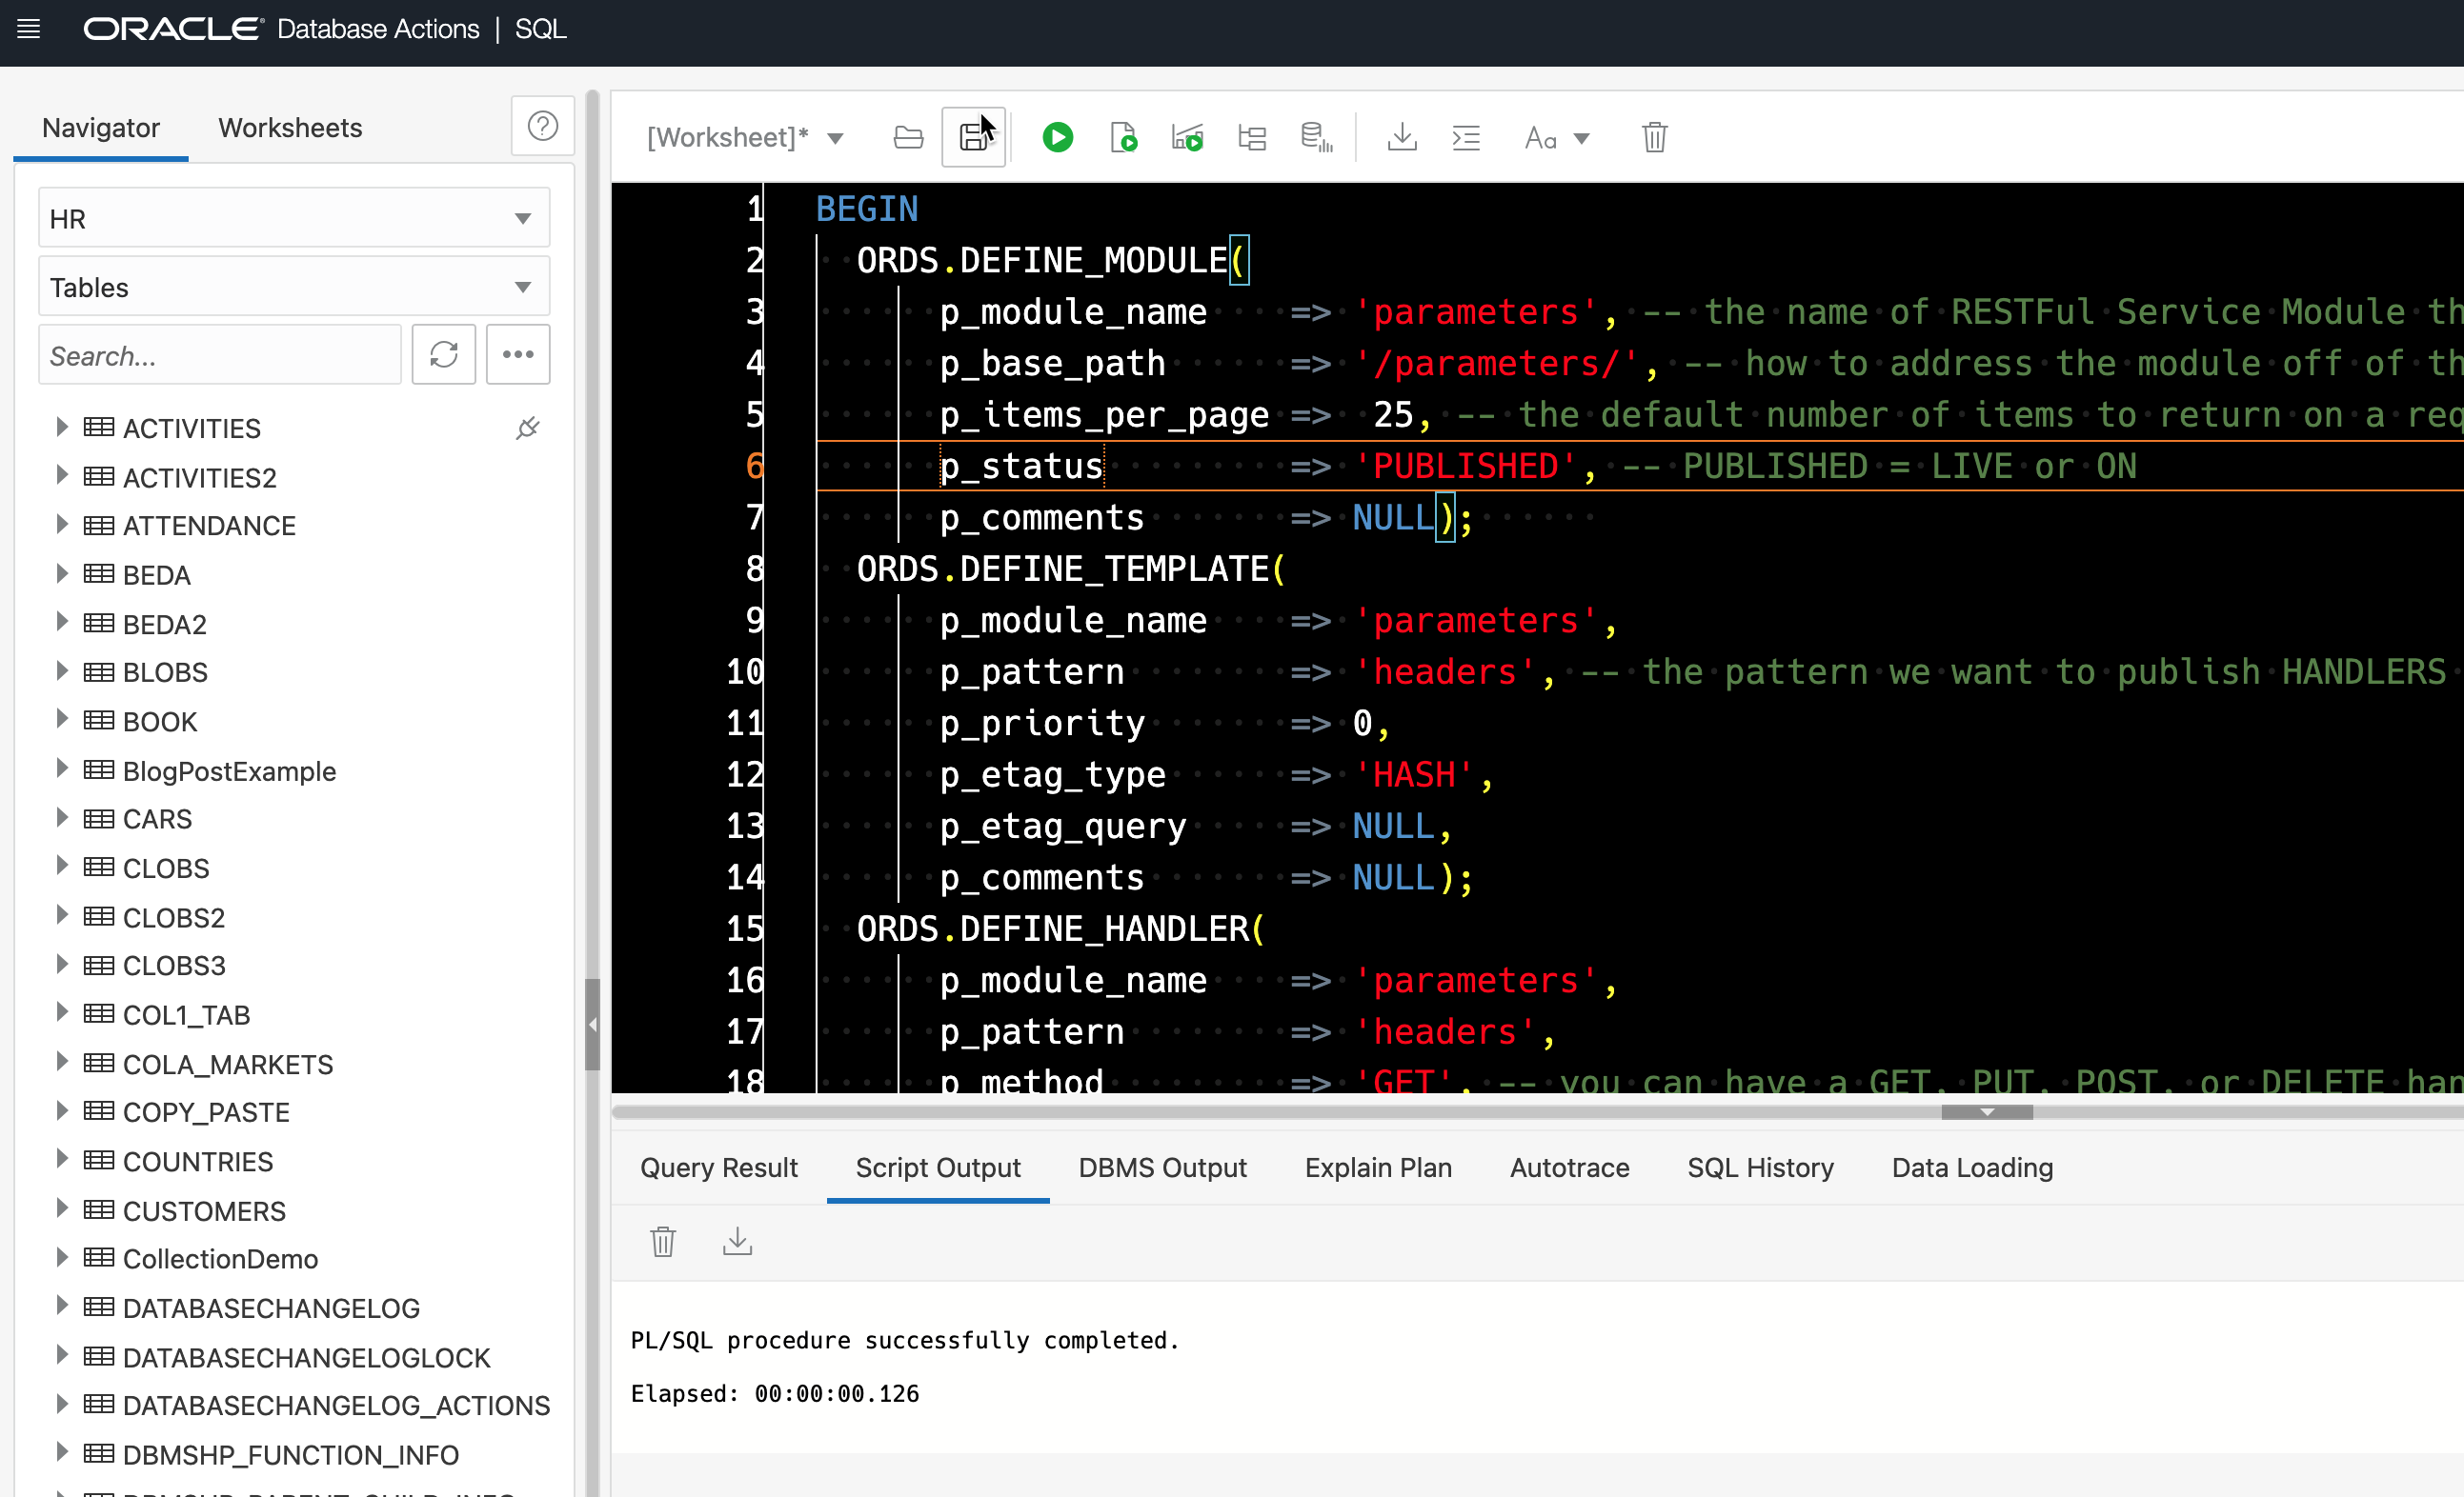Expand the CUSTOMERS table node
2464x1497 pixels.
pos(61,1210)
